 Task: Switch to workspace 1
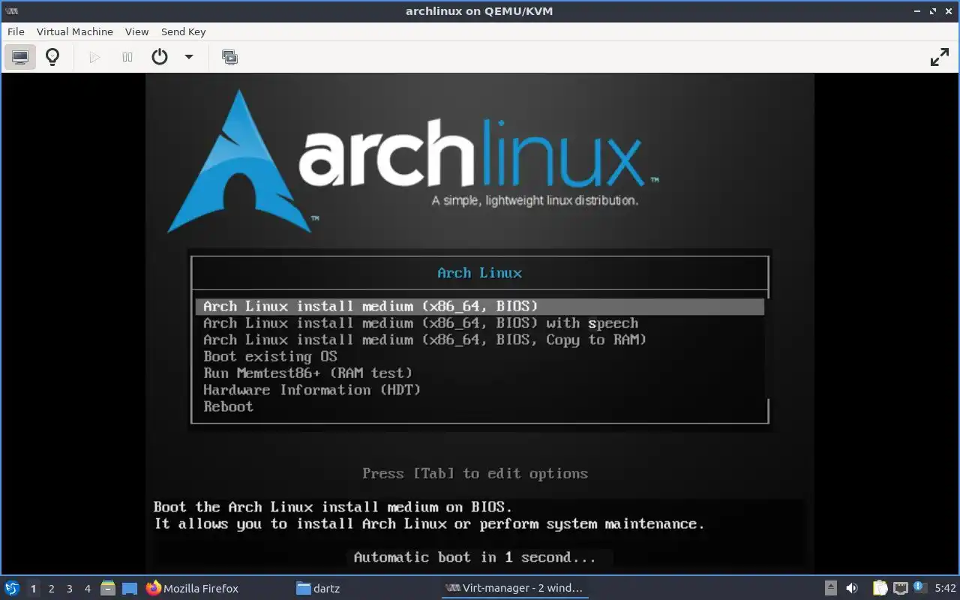point(33,589)
